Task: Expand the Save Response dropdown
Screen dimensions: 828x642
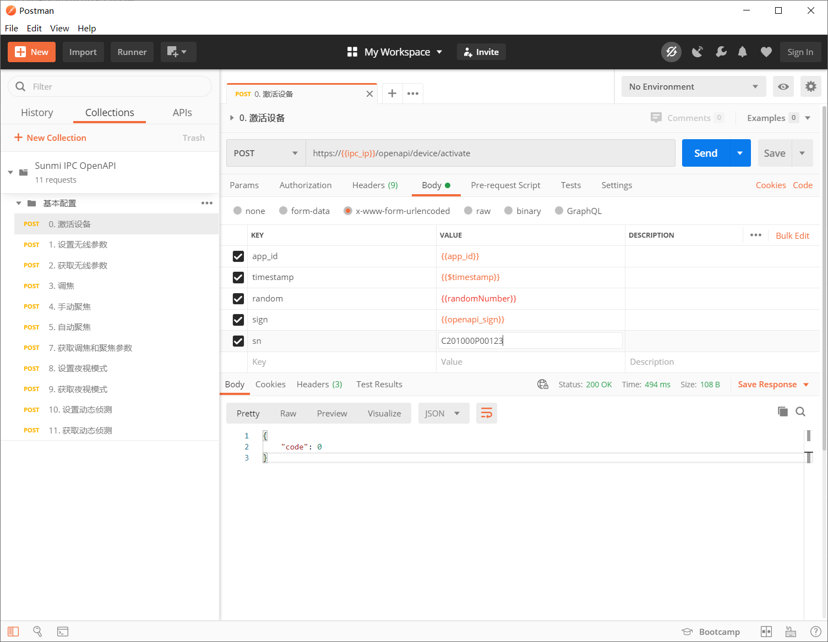Action: (806, 385)
